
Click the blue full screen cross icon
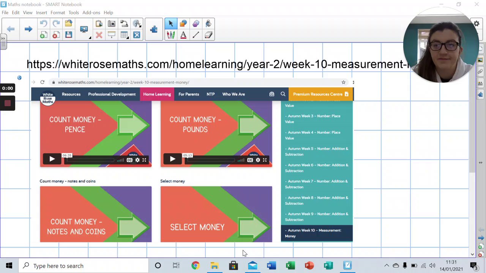137,35
